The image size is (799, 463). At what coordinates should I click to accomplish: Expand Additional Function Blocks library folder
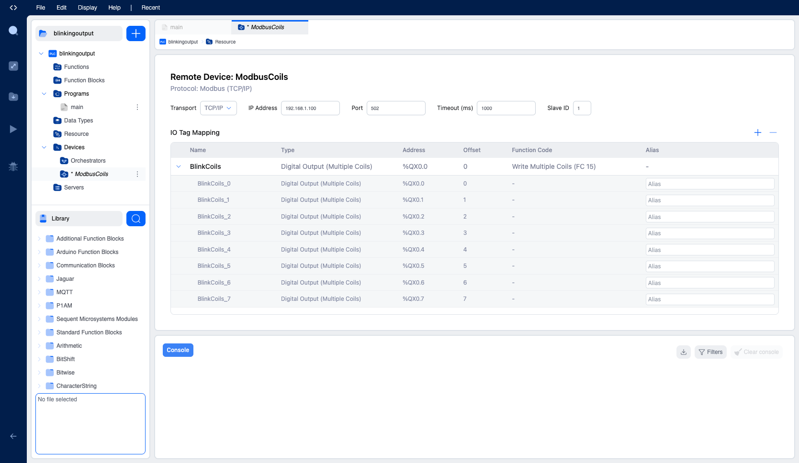[x=39, y=239]
